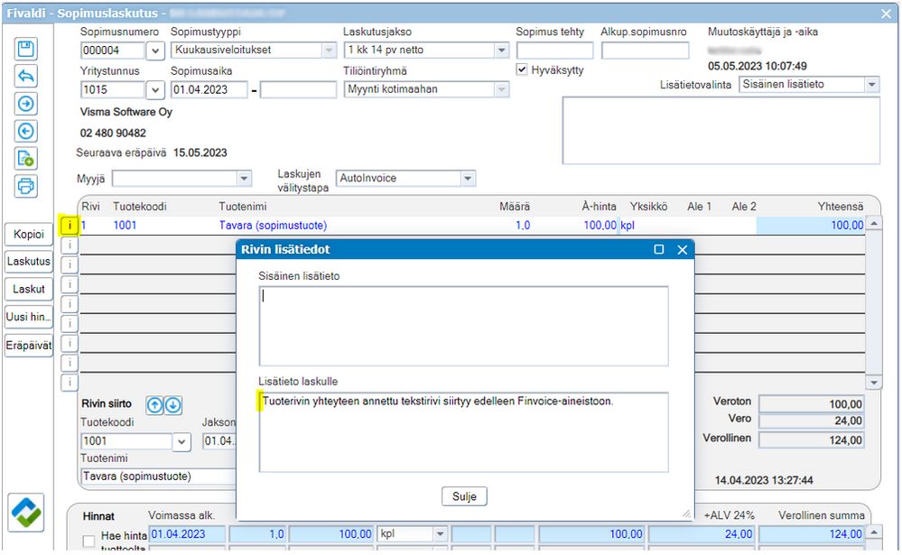902x555 pixels.
Task: Open the Laskutusjakso dropdown
Action: pos(502,51)
